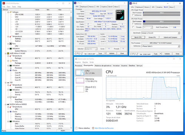Click the Resource Monitor icon beside Abrir Monitor
Screen dimensions: 185x135
pos(93,128)
